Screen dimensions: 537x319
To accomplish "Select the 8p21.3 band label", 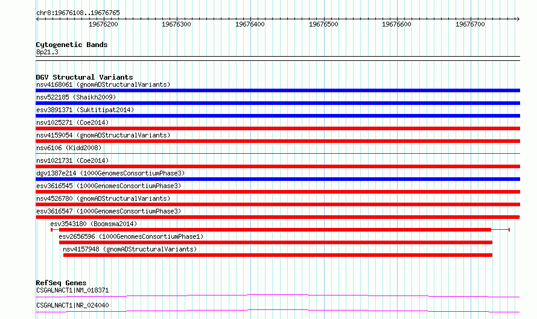I will tap(47, 52).
